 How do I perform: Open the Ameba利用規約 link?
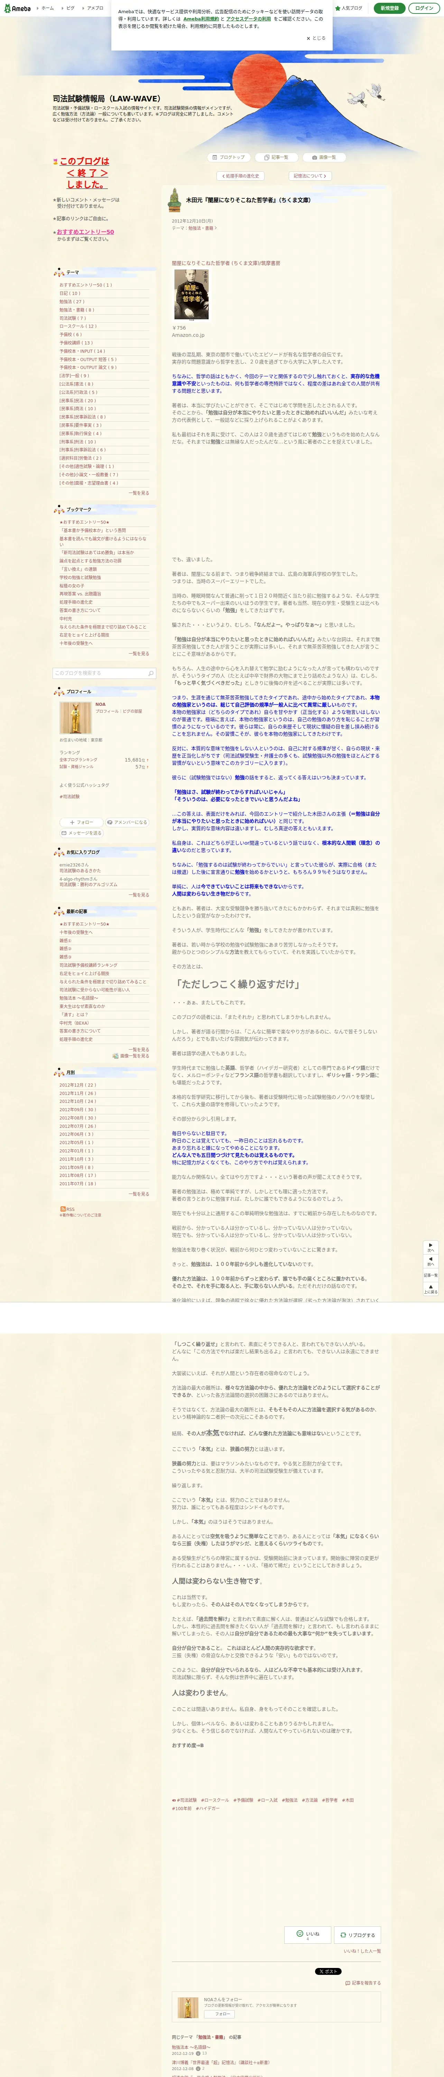(x=201, y=19)
